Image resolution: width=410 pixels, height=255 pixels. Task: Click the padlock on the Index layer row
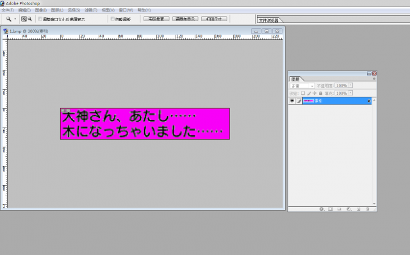369,101
